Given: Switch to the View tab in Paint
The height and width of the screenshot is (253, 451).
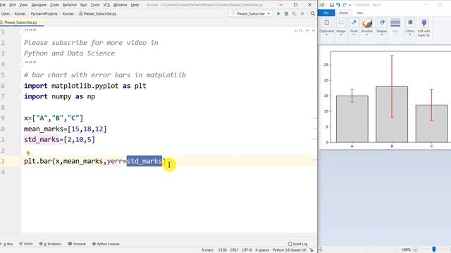Looking at the screenshot, I should point(359,13).
